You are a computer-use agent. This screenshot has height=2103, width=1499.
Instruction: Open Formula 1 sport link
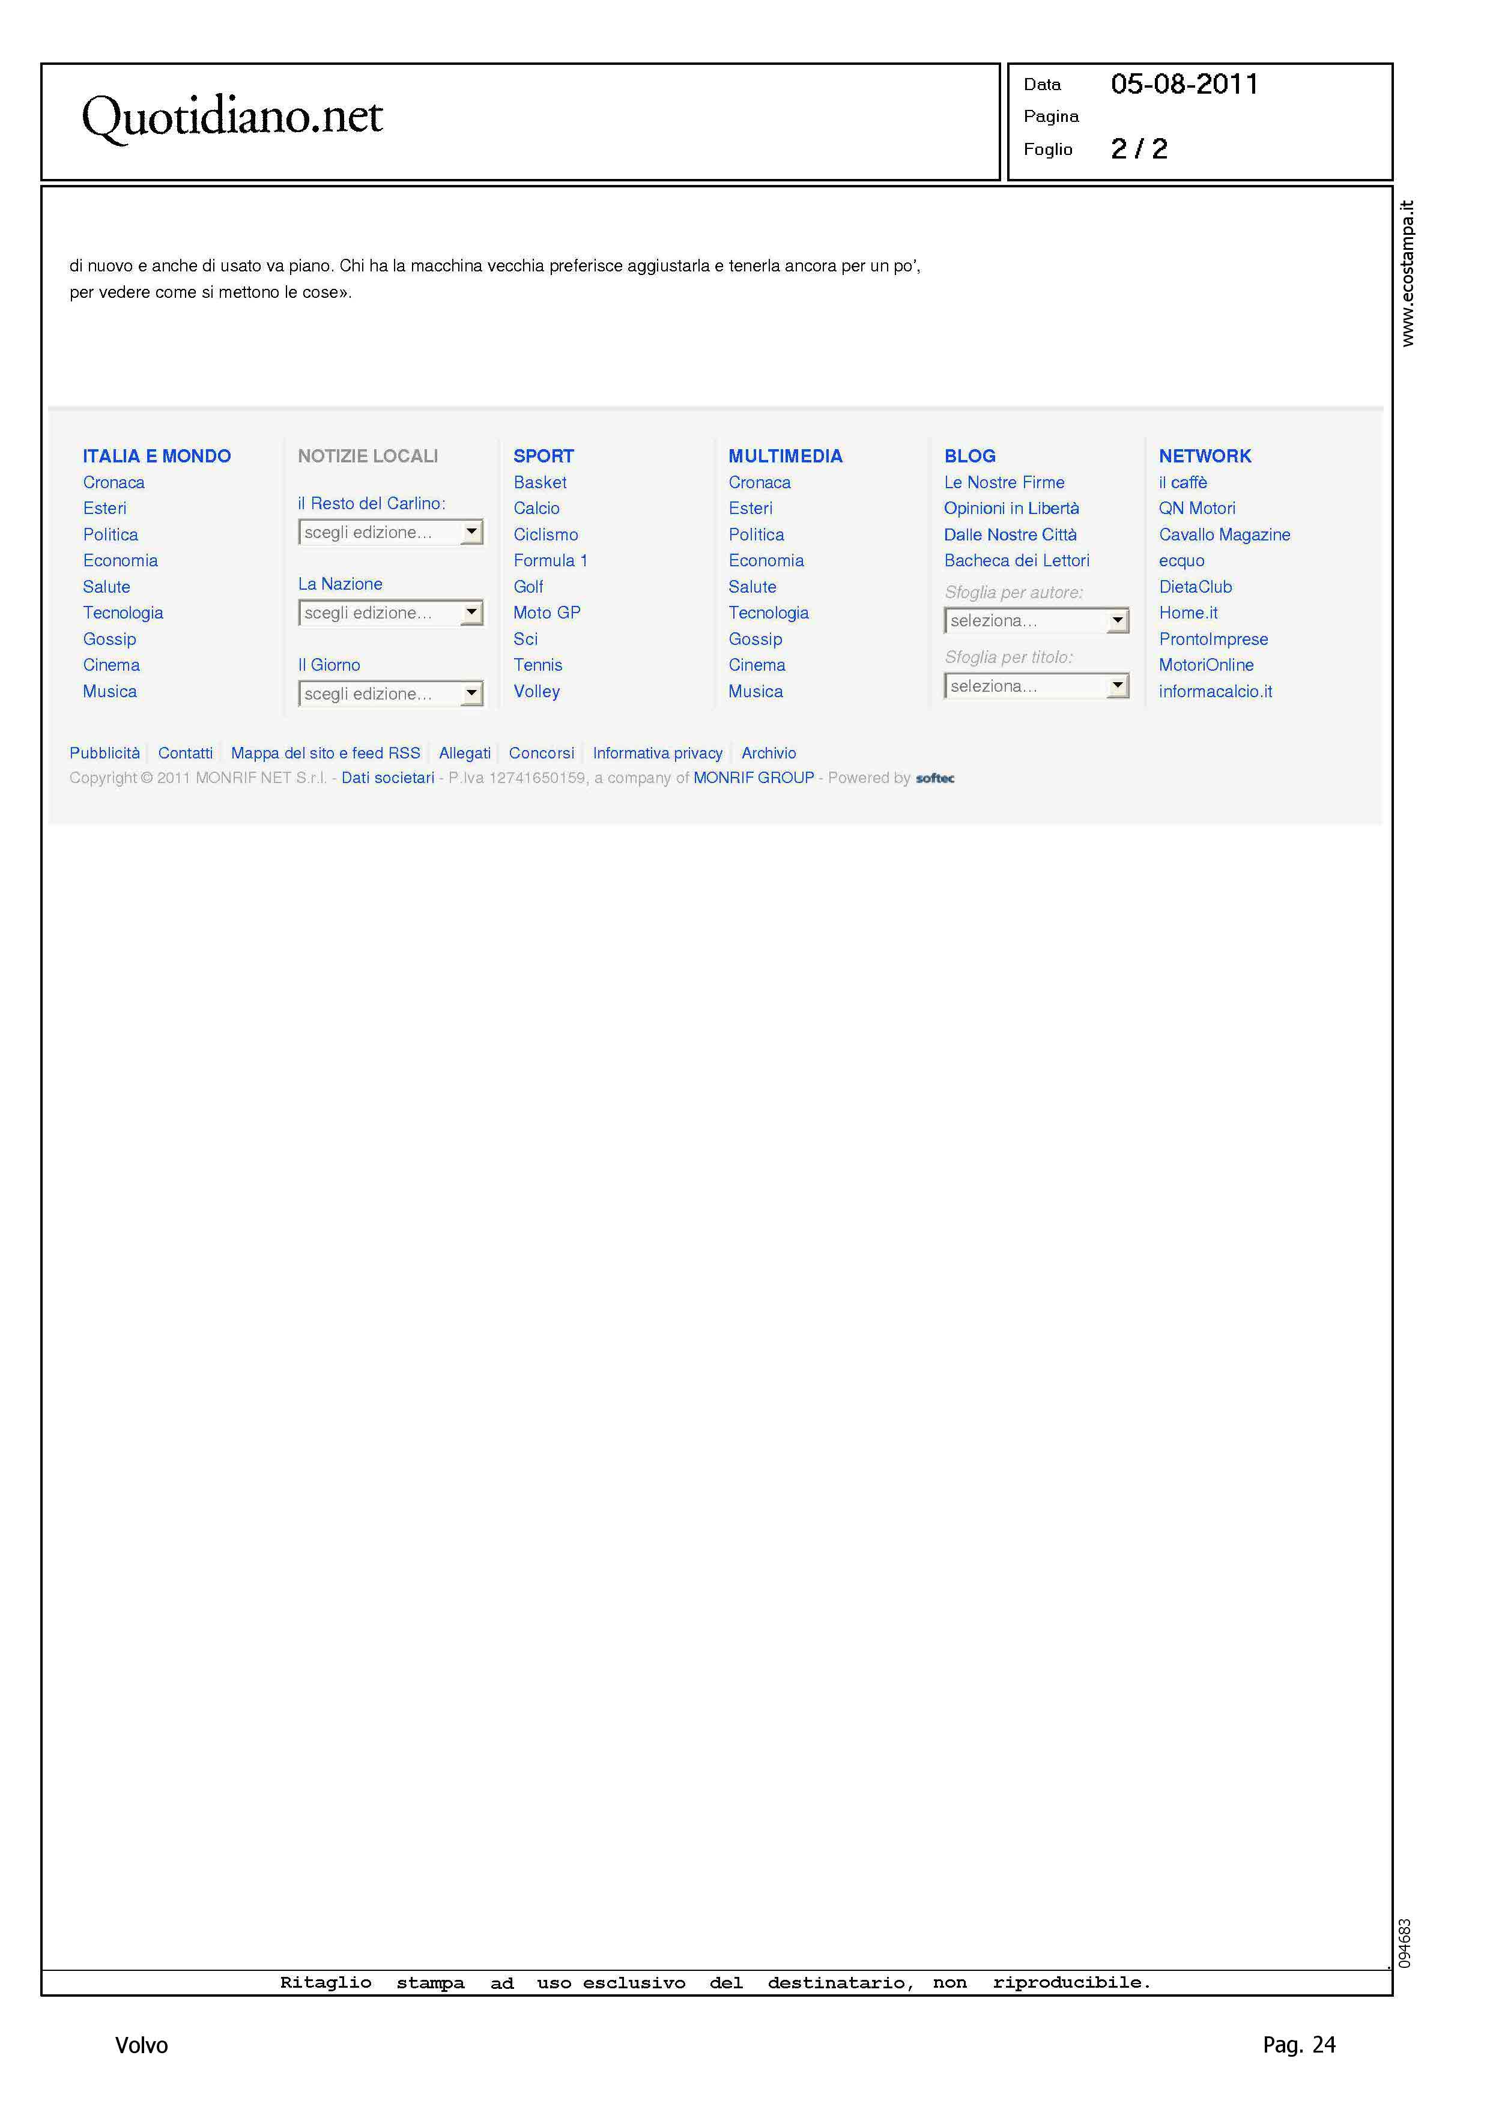tap(550, 560)
